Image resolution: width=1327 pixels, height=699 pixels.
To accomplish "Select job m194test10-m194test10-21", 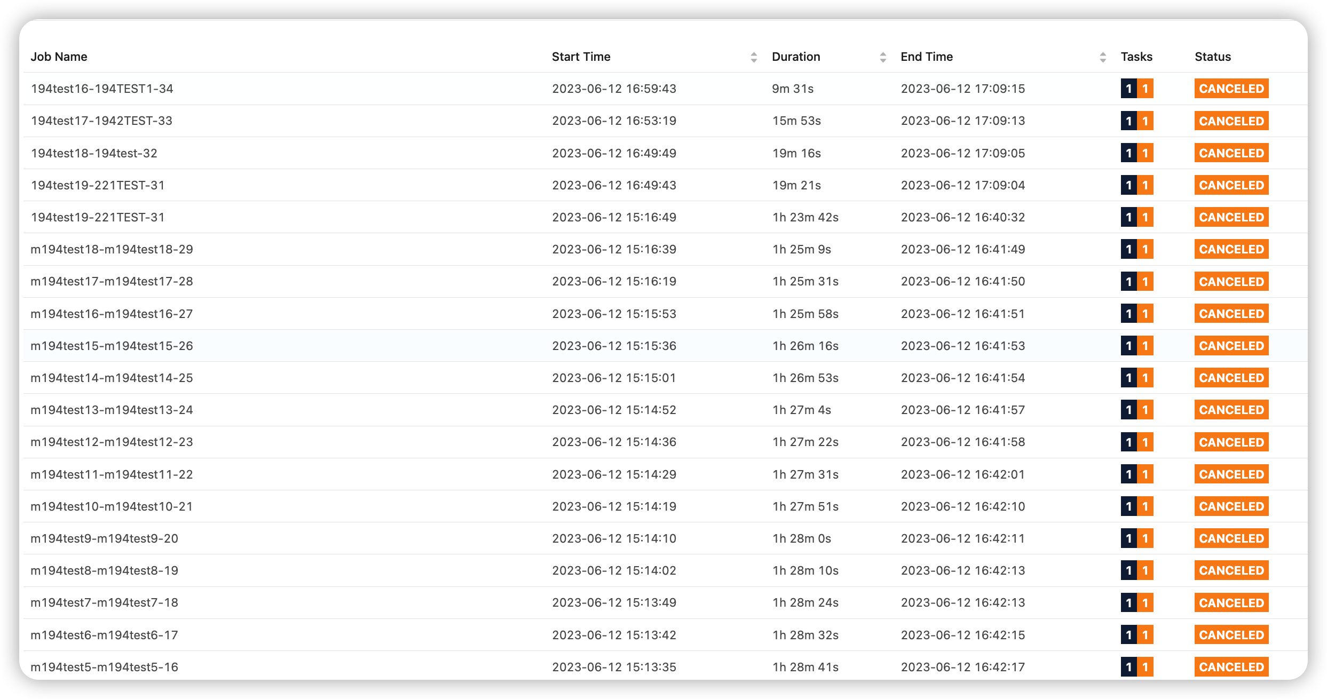I will click(x=112, y=506).
